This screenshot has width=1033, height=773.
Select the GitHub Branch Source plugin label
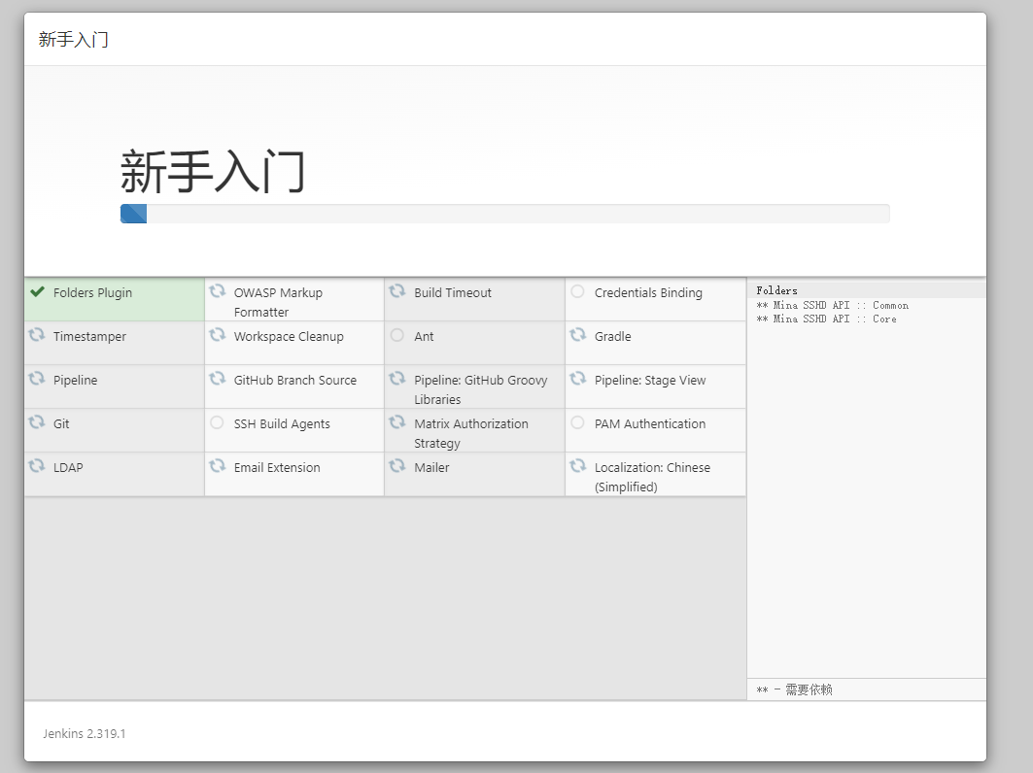(x=294, y=381)
